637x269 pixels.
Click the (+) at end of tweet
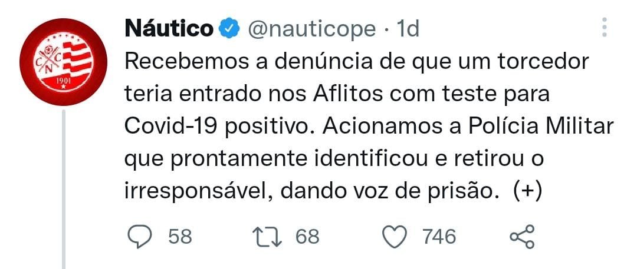[x=527, y=191]
